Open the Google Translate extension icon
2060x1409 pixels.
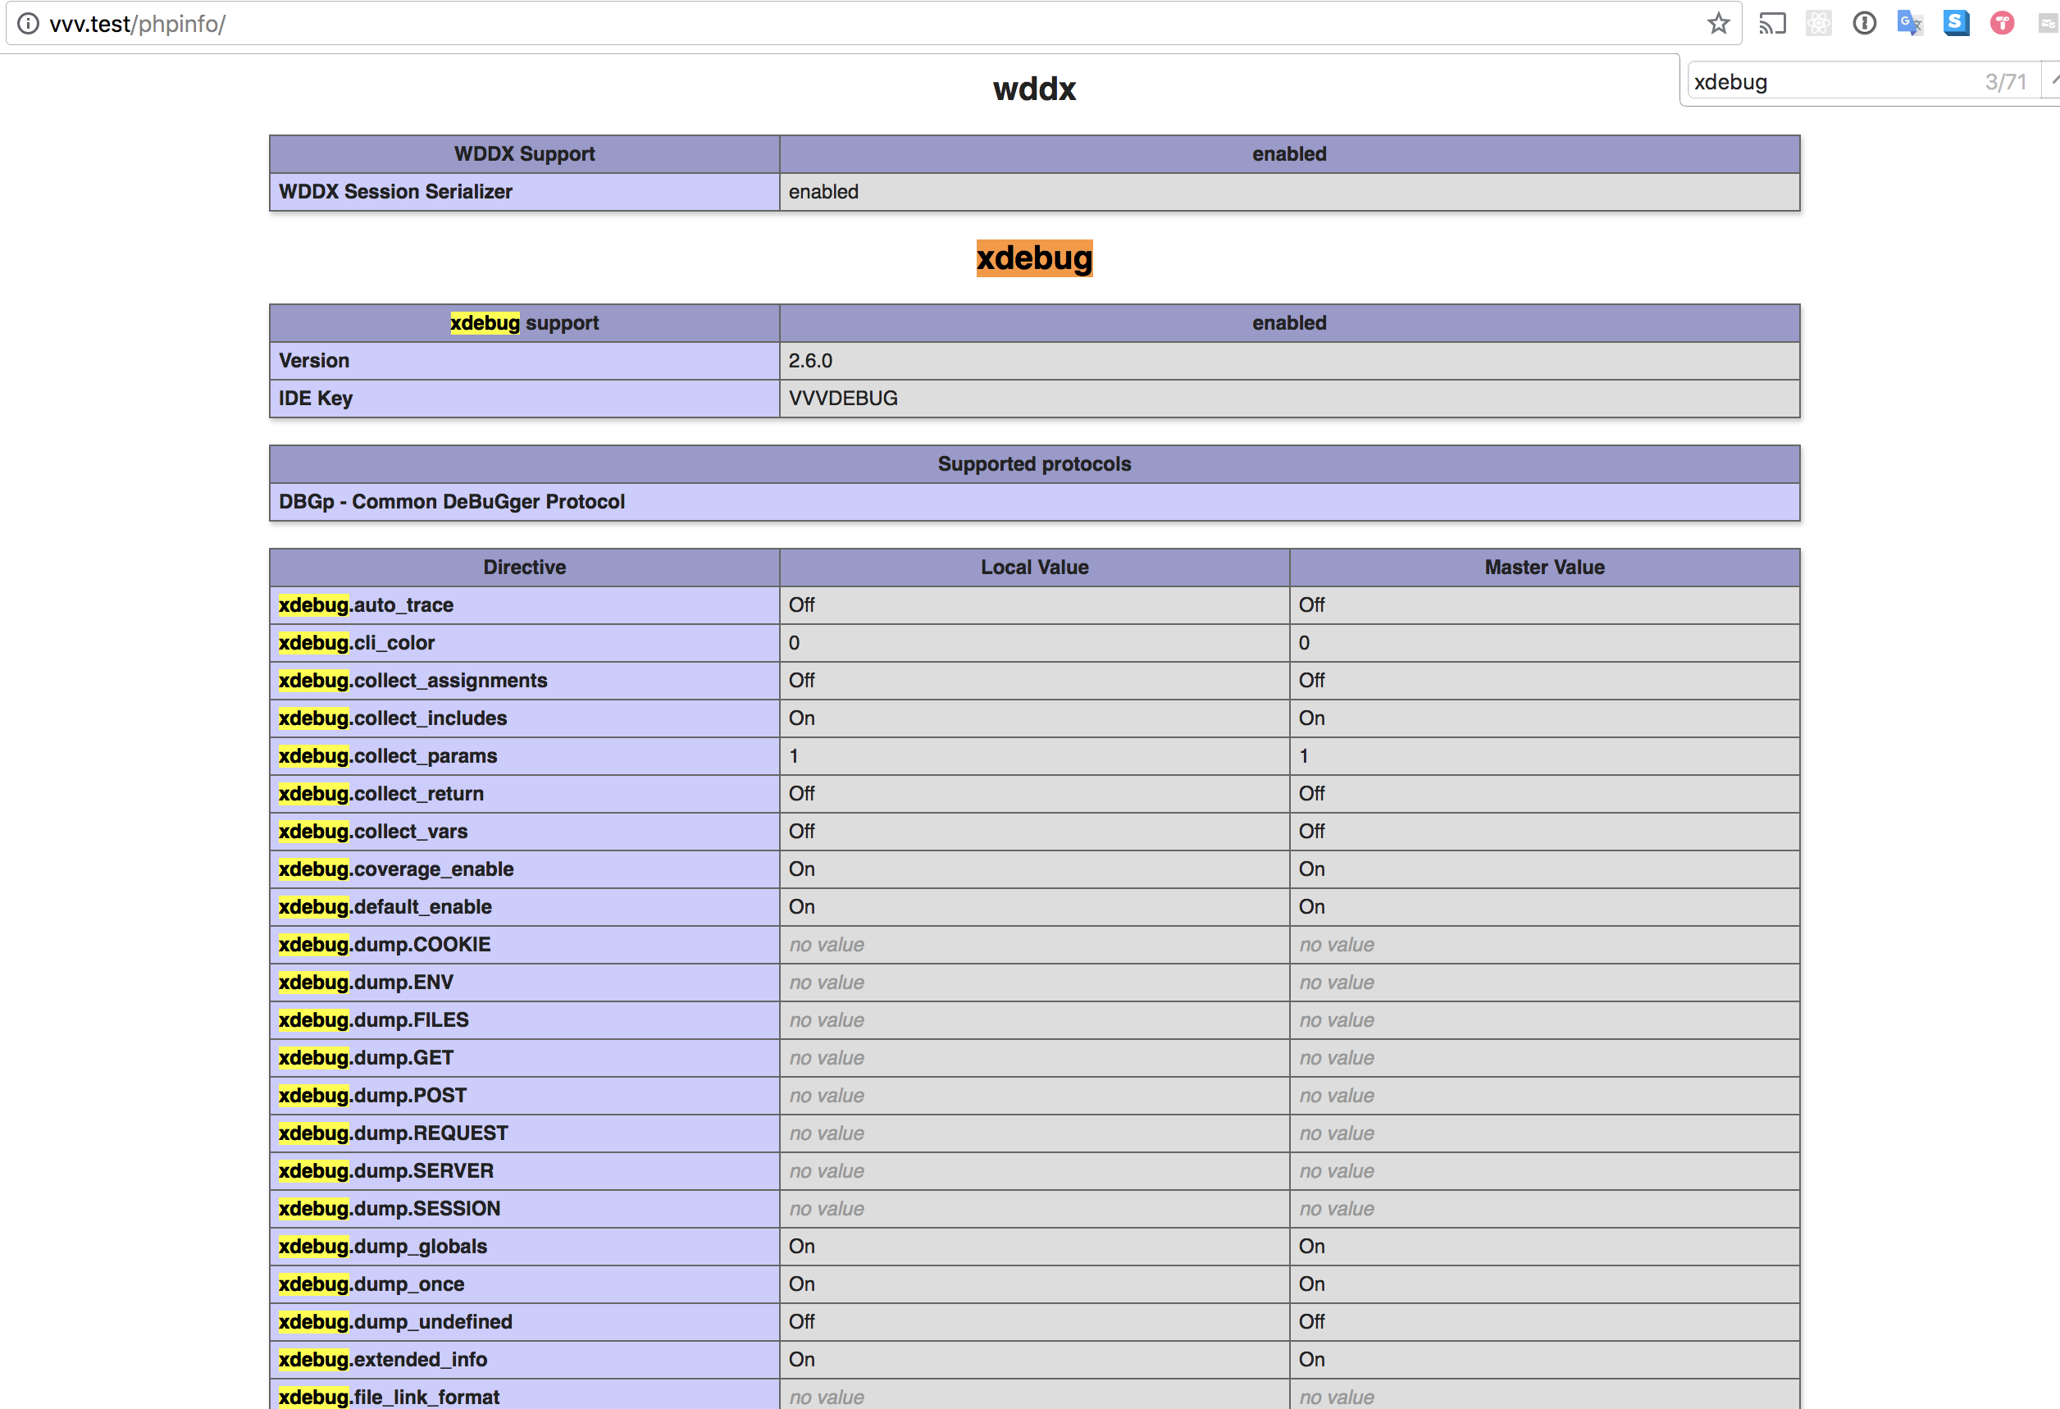pyautogui.click(x=1910, y=23)
